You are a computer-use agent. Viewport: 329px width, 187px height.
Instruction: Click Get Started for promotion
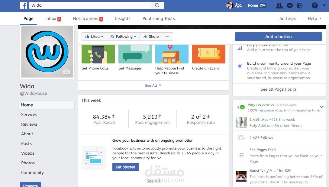tap(125, 167)
